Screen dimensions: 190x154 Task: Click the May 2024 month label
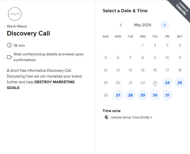tap(142, 25)
